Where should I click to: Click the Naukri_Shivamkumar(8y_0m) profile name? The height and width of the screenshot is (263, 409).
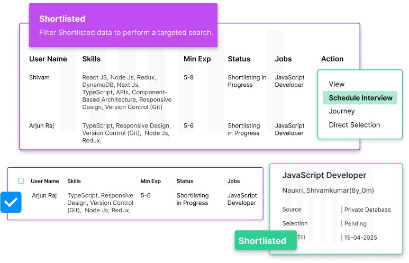coord(328,191)
